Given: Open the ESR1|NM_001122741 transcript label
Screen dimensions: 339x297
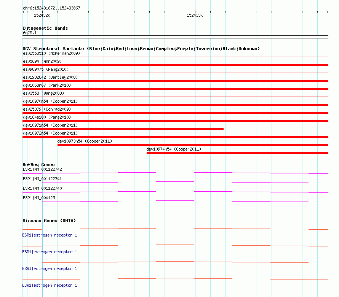Looking at the screenshot, I should [x=42, y=179].
